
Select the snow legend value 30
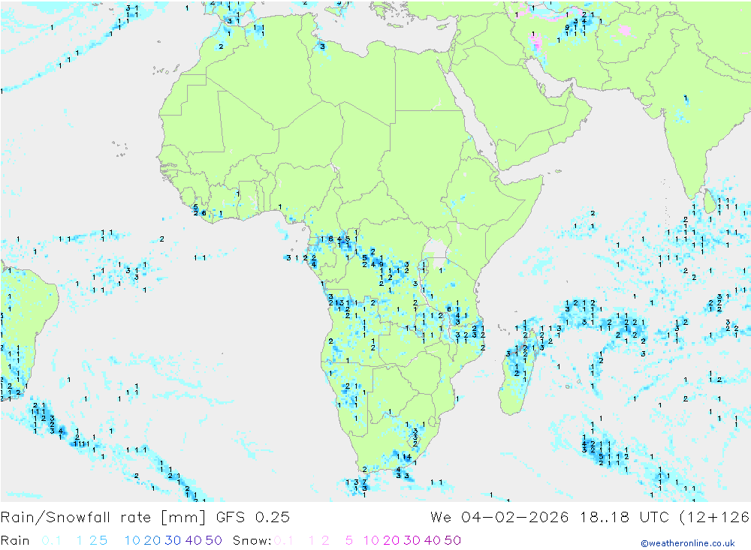click(412, 540)
